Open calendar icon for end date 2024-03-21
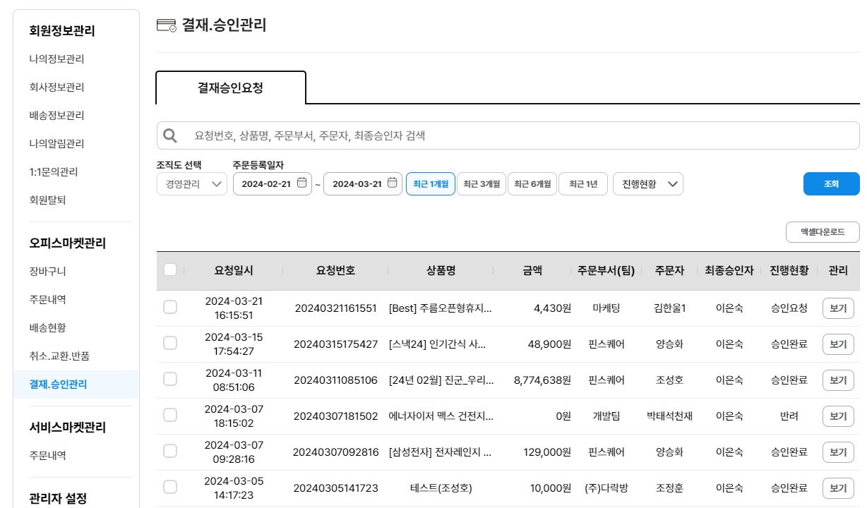 (x=392, y=183)
